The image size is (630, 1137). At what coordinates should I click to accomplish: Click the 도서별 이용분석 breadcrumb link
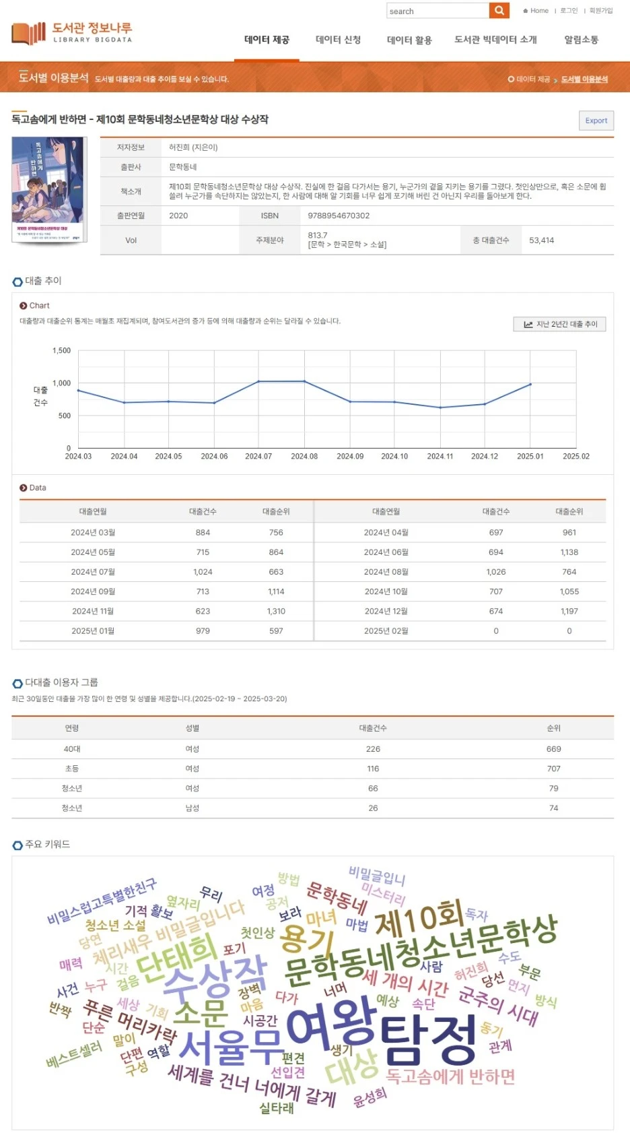pyautogui.click(x=584, y=79)
